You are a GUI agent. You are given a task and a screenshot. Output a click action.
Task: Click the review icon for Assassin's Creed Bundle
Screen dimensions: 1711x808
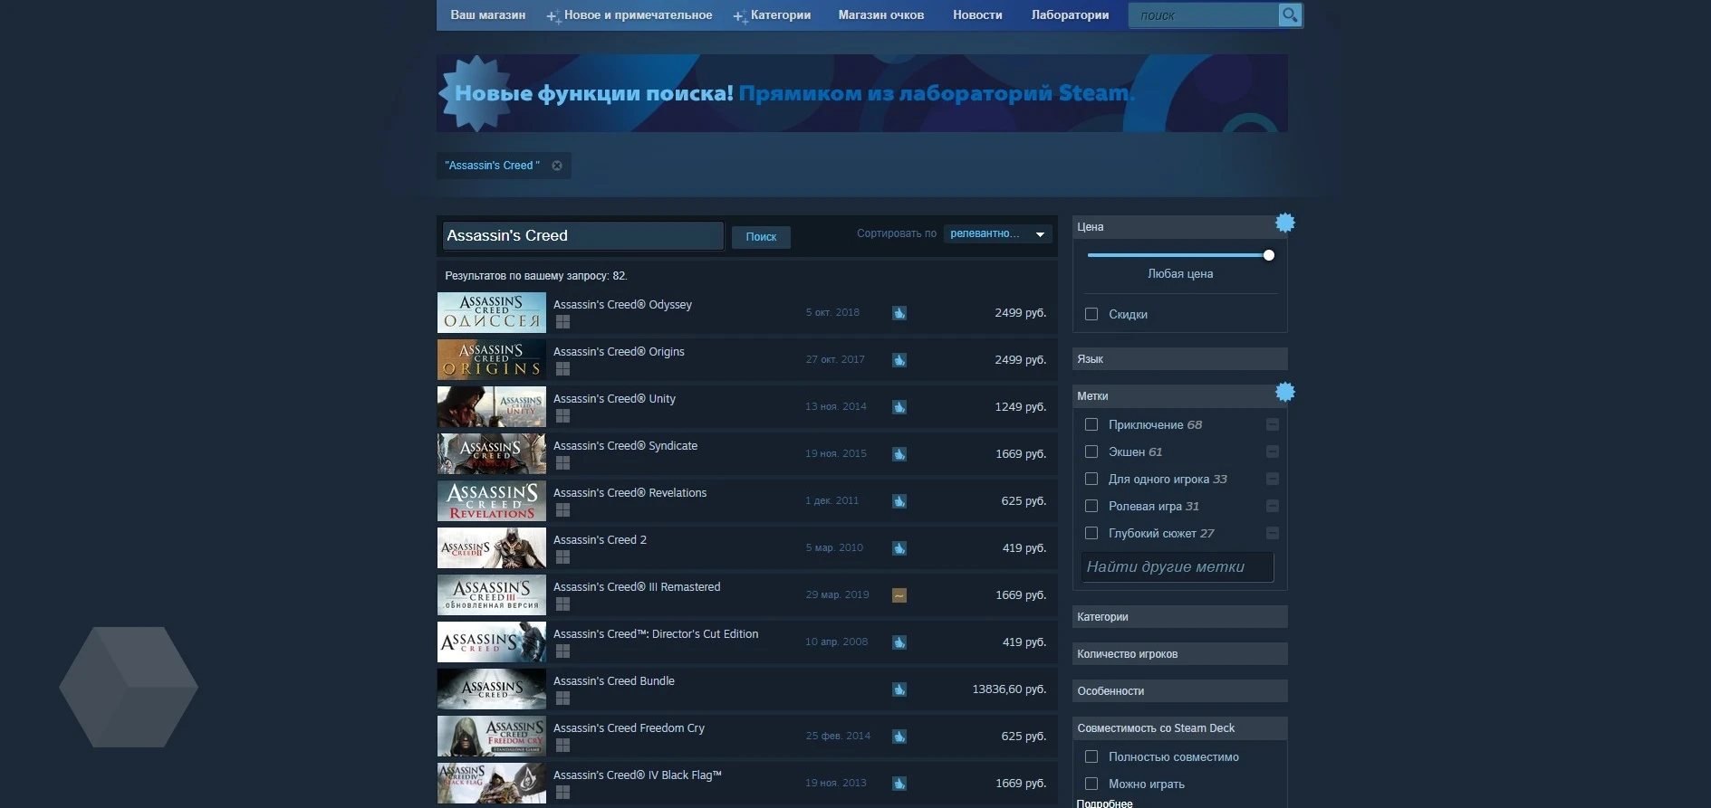coord(899,689)
